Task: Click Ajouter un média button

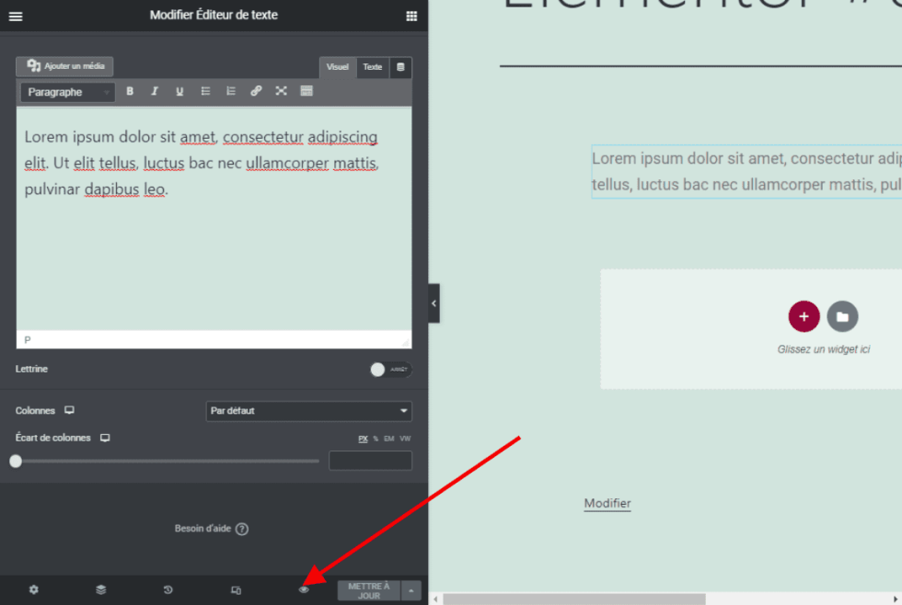Action: [x=64, y=66]
